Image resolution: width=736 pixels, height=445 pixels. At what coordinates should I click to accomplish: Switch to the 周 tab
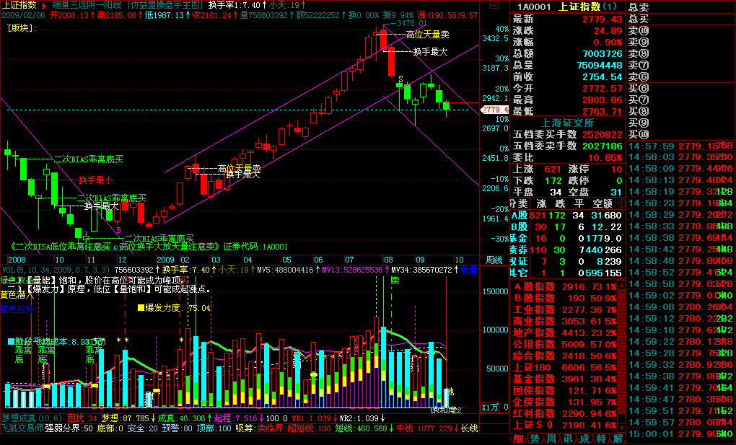(551, 439)
